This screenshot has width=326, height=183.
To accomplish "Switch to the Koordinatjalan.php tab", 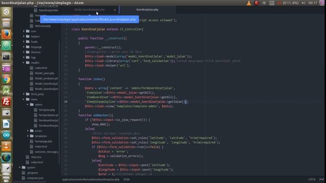I will (x=147, y=10).
